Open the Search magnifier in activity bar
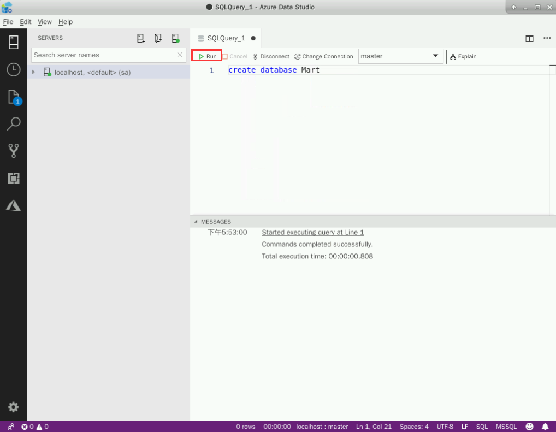Image resolution: width=556 pixels, height=432 pixels. [13, 124]
